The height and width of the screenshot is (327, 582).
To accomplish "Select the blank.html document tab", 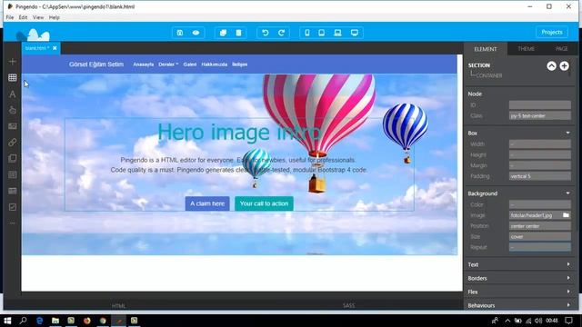I will tap(37, 48).
